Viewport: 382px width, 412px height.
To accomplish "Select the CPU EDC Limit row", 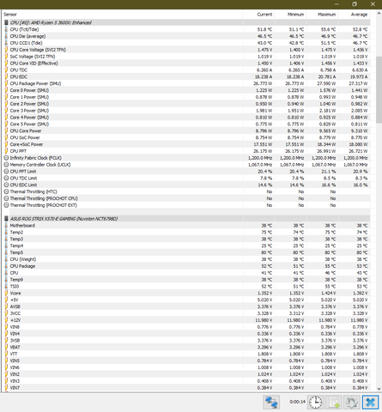I will pos(187,185).
